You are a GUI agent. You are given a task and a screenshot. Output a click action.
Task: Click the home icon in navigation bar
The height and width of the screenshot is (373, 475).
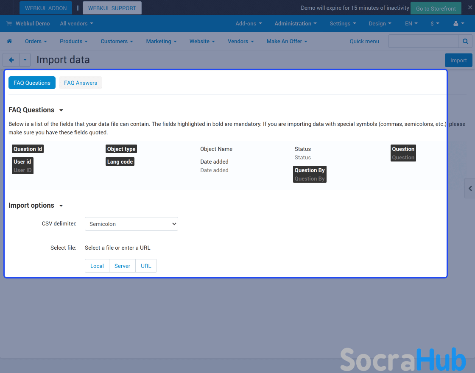(9, 41)
